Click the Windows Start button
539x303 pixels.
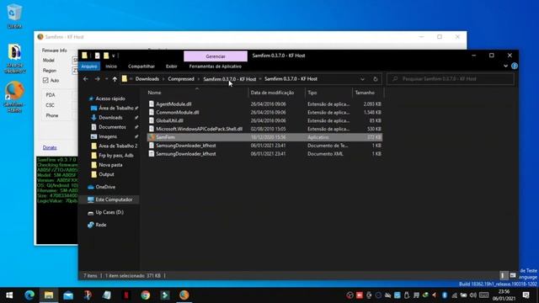pos(9,295)
